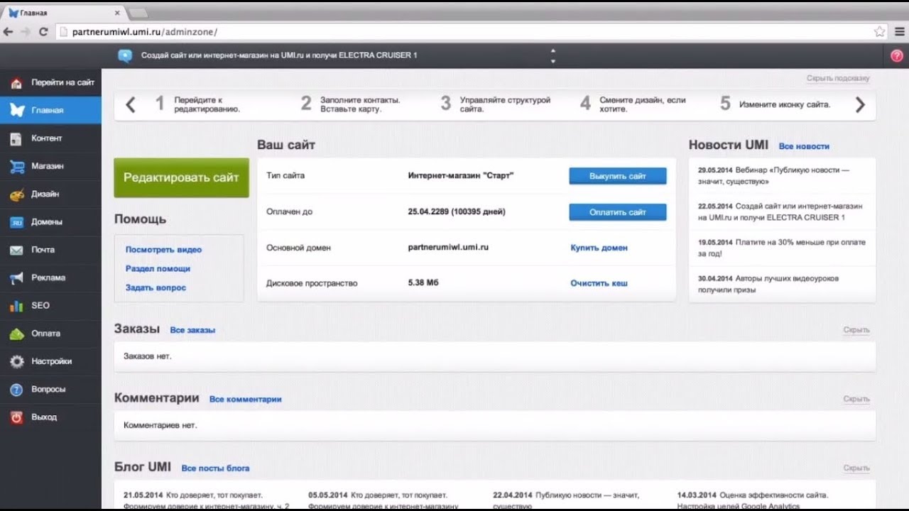Click the Посмотреть видео help link
The image size is (909, 511).
(163, 250)
